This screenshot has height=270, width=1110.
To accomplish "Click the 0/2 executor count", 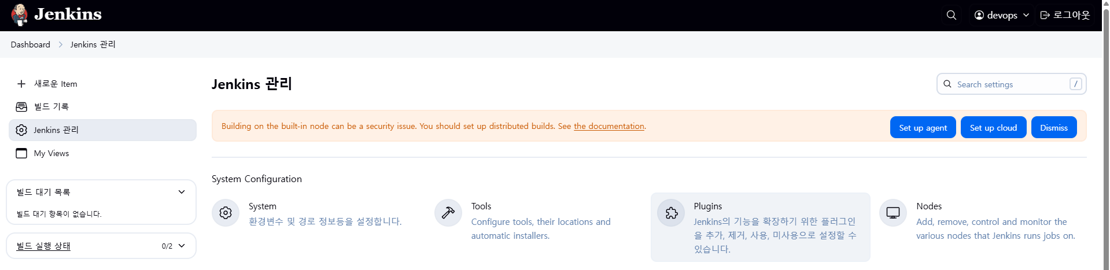I will tap(167, 246).
